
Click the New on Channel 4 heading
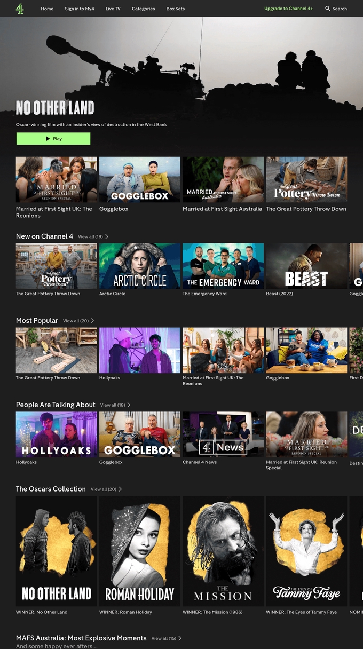44,236
